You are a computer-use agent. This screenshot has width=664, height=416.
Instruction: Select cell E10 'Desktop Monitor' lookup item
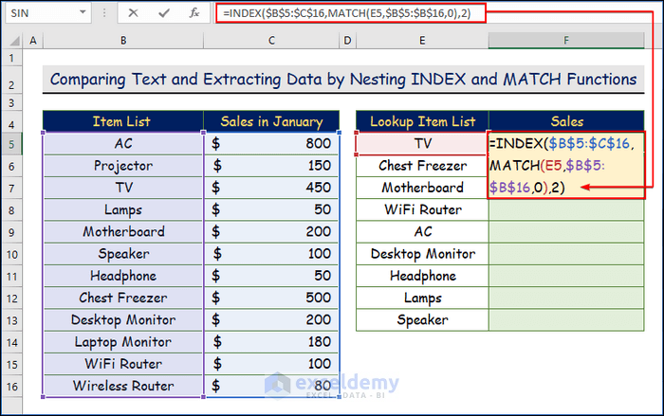[x=422, y=254]
